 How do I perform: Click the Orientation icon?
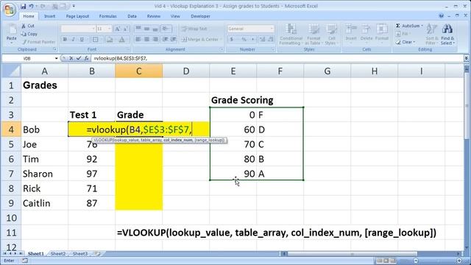coord(166,29)
